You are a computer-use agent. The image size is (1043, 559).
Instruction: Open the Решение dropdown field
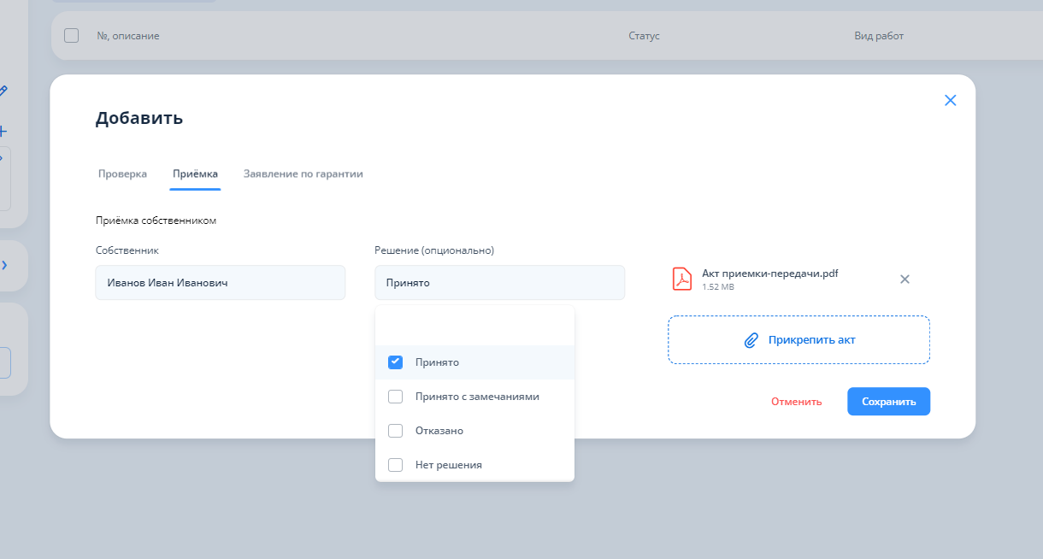pyautogui.click(x=499, y=282)
